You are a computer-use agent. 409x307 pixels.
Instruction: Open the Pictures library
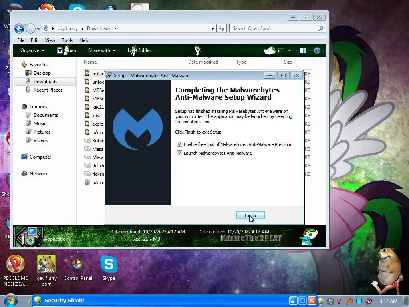coord(38,132)
